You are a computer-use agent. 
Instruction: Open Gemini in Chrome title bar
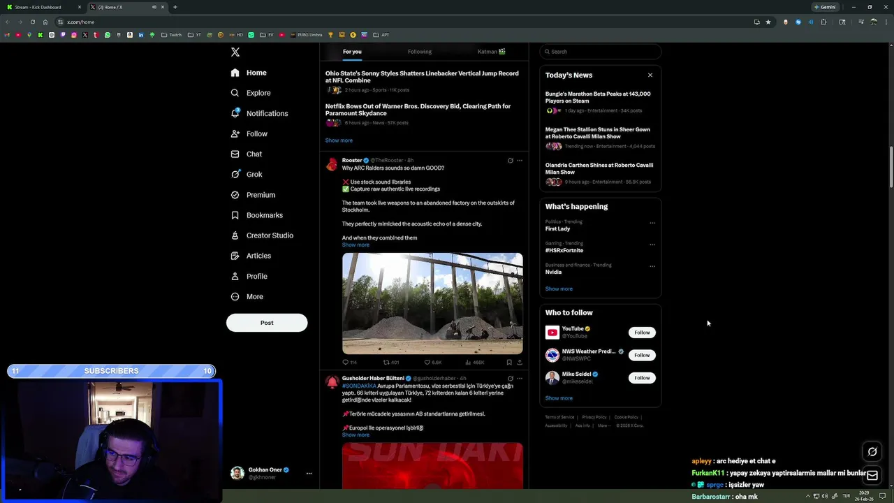[x=825, y=7]
